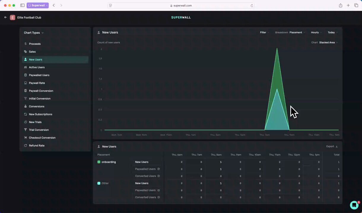Open the Filter dropdown
This screenshot has height=213, width=362.
pyautogui.click(x=265, y=33)
